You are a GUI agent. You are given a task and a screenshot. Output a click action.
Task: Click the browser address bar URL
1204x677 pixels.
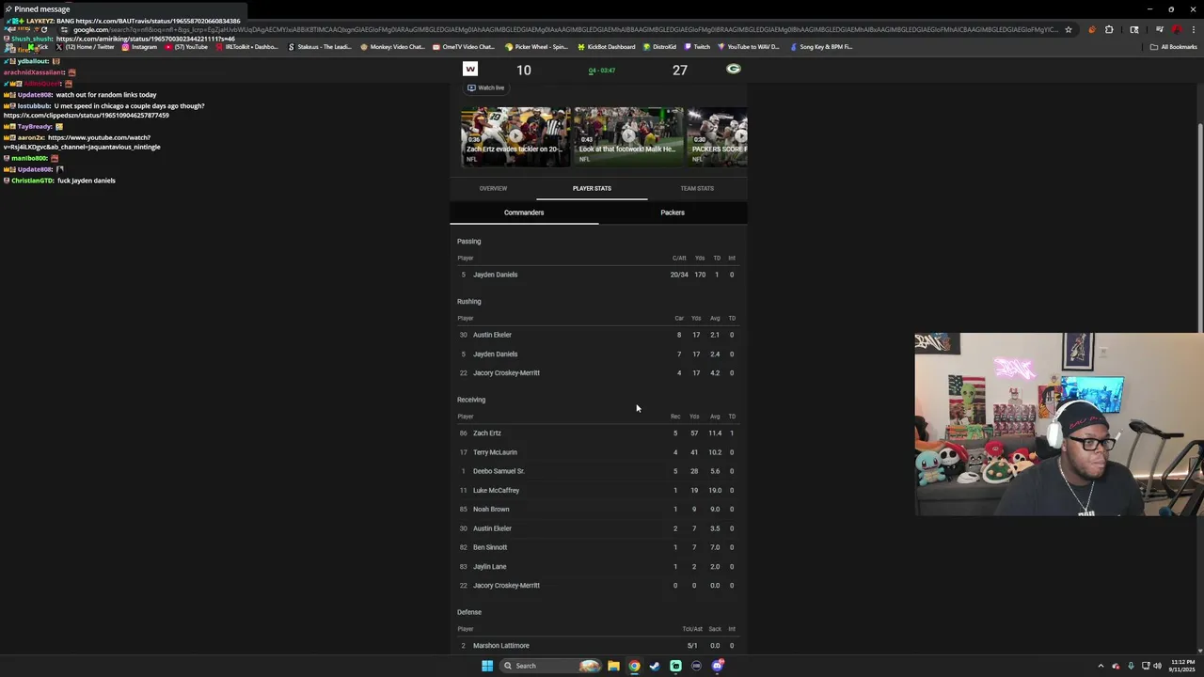(x=564, y=29)
